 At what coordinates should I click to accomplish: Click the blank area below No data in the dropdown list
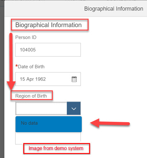48,138
